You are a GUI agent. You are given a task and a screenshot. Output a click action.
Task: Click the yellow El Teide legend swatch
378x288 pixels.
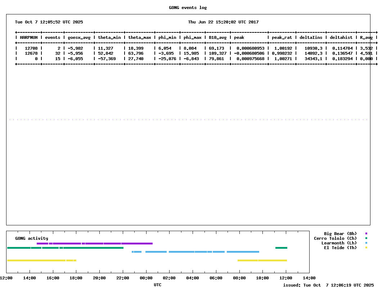click(366, 248)
